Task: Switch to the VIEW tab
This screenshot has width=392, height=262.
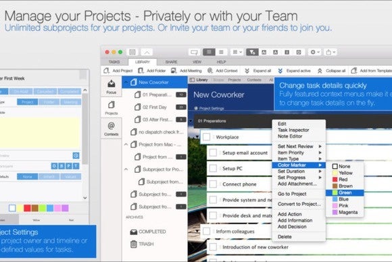Action: [197, 61]
